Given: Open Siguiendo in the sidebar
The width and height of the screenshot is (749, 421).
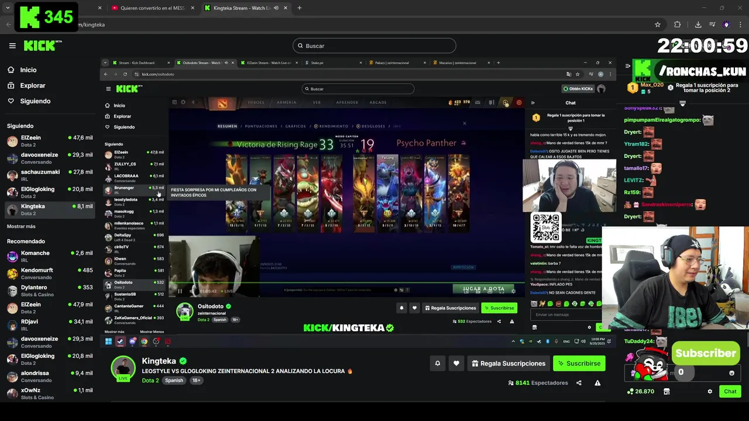Looking at the screenshot, I should point(35,101).
